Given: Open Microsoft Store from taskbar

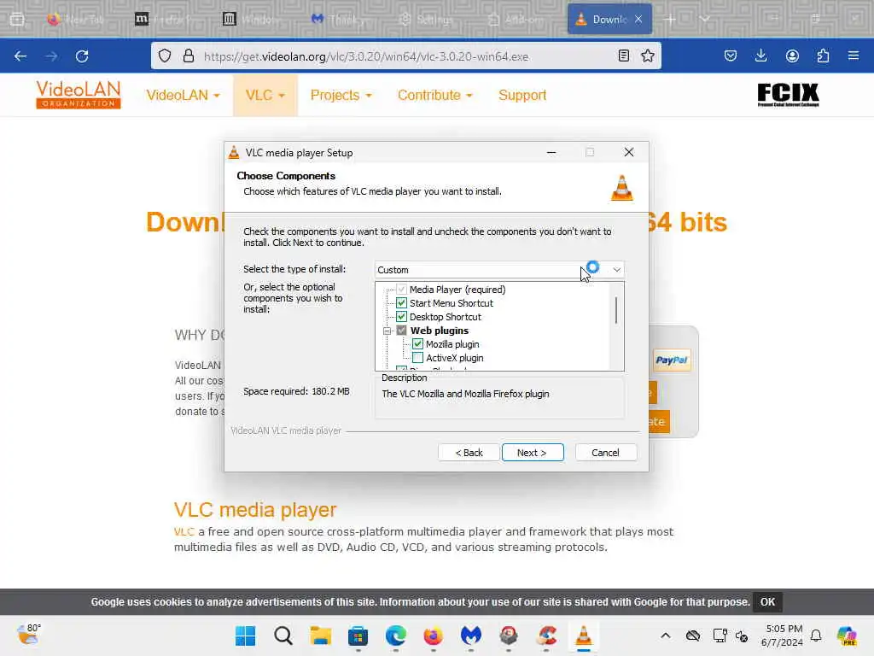Looking at the screenshot, I should pos(358,635).
